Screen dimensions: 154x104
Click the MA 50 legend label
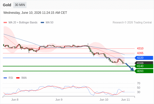[x=50, y=23]
